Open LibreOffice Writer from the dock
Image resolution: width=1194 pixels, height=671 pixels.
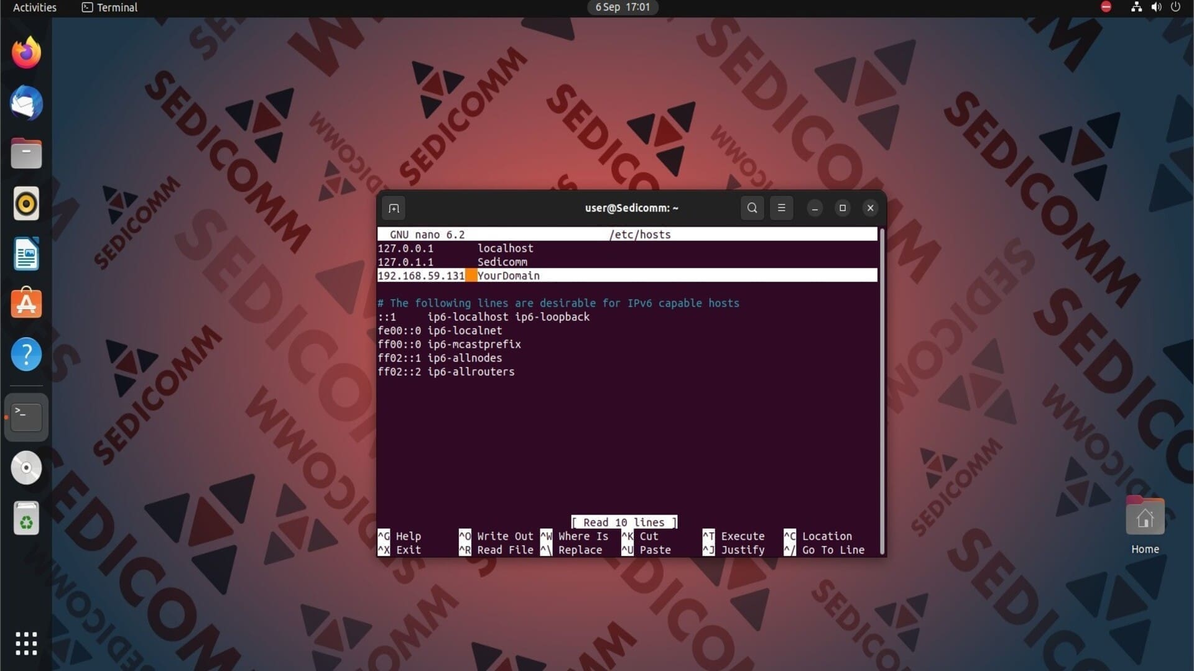(x=26, y=254)
